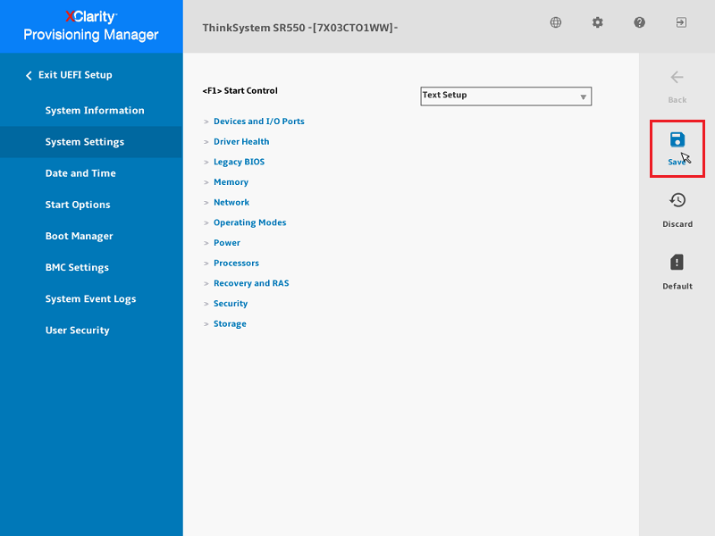715x536 pixels.
Task: Open Storage settings link
Action: 230,323
